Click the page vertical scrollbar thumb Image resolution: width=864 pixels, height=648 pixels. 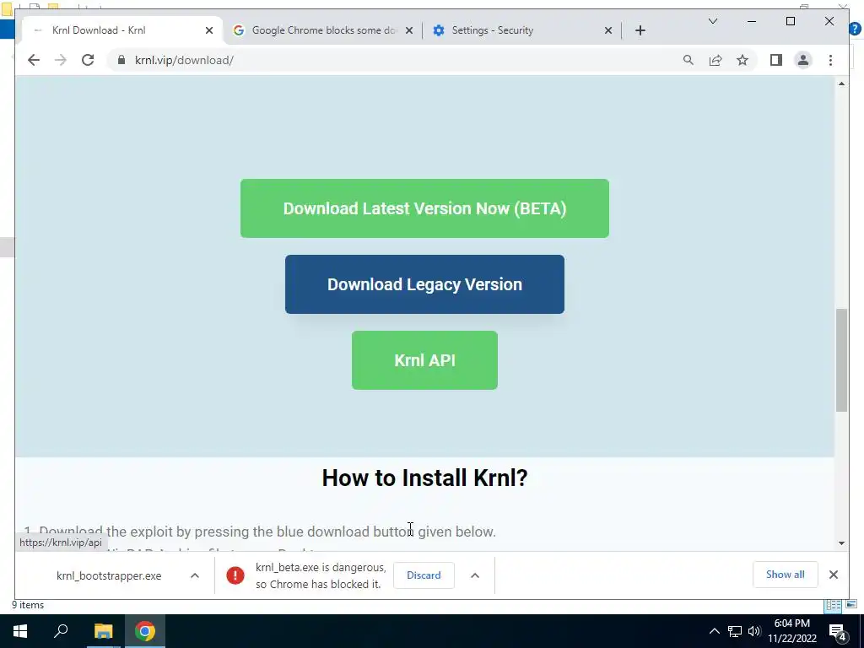pyautogui.click(x=841, y=360)
